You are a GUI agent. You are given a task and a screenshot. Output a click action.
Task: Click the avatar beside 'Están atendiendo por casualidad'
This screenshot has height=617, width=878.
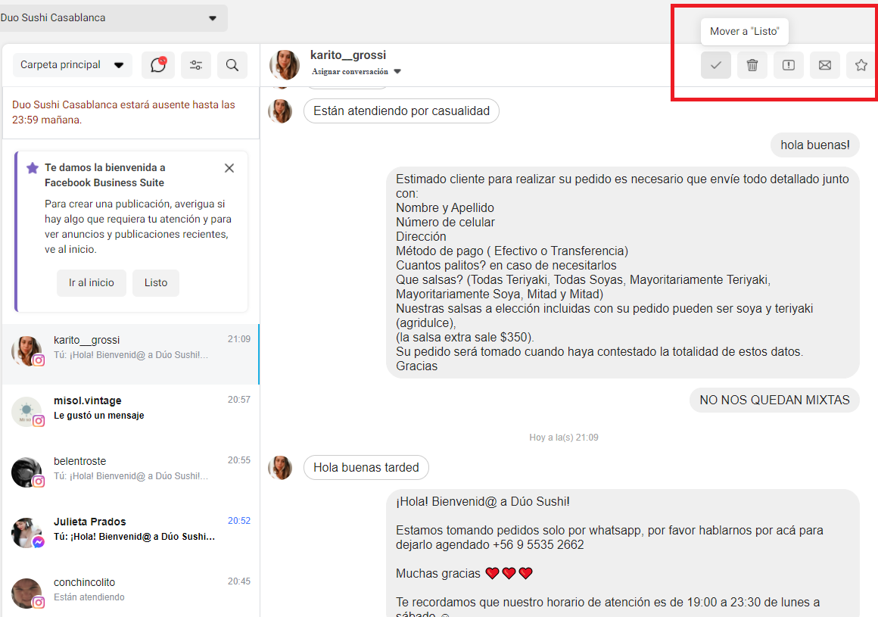[x=280, y=111]
